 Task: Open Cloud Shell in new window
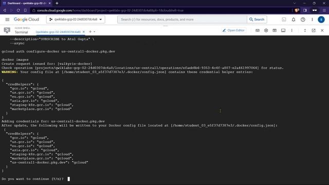(x=314, y=30)
